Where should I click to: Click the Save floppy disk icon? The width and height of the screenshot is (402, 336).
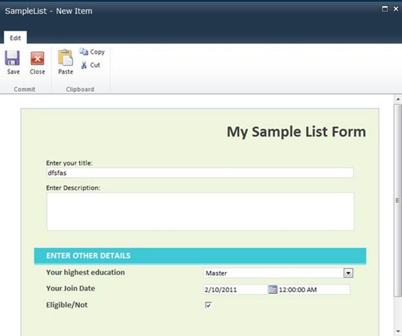click(x=12, y=58)
